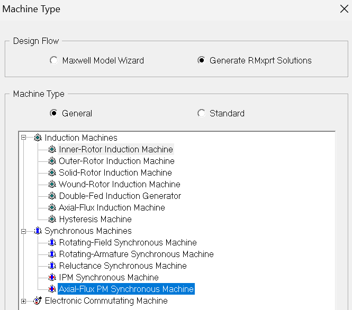Collapse the Synchronous Machines tree node
Image resolution: width=352 pixels, height=310 pixels.
23,231
